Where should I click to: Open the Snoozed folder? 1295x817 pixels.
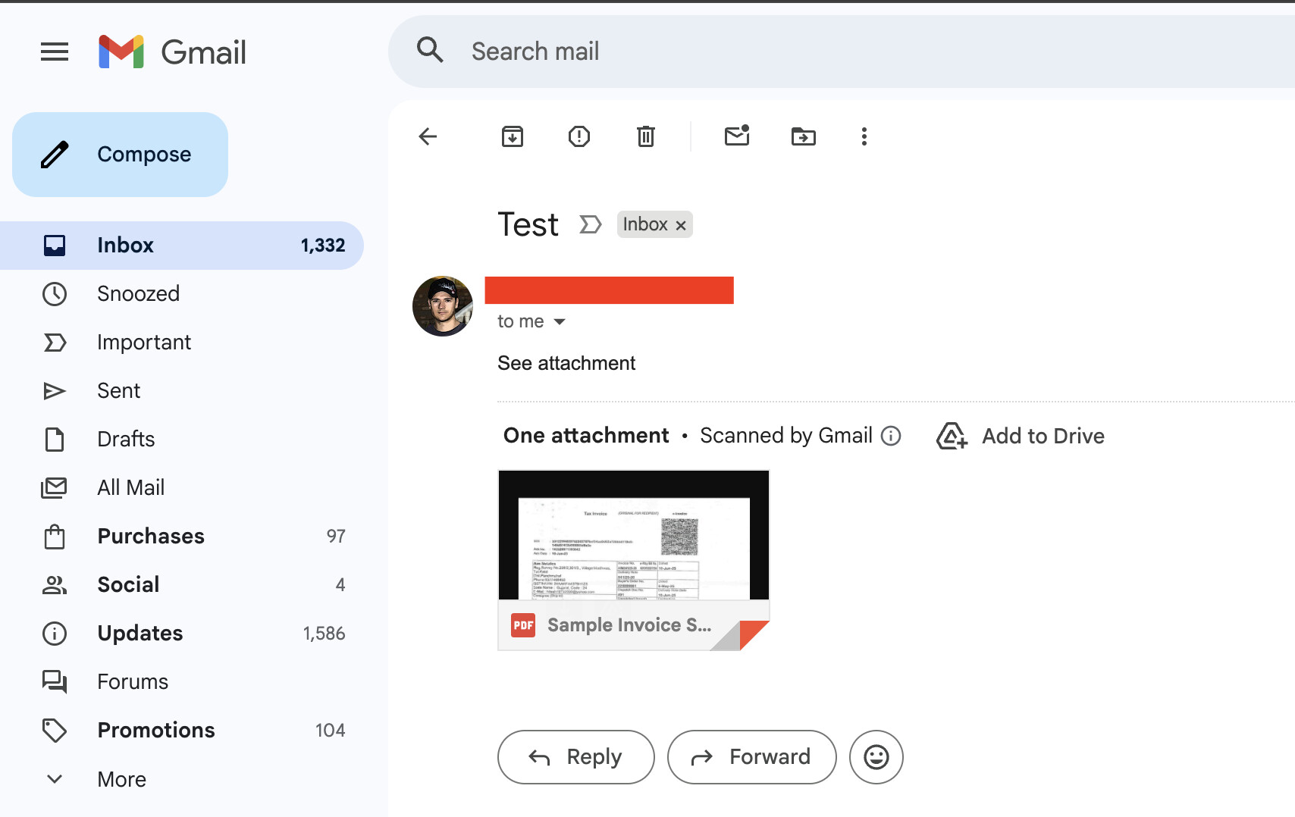(138, 294)
